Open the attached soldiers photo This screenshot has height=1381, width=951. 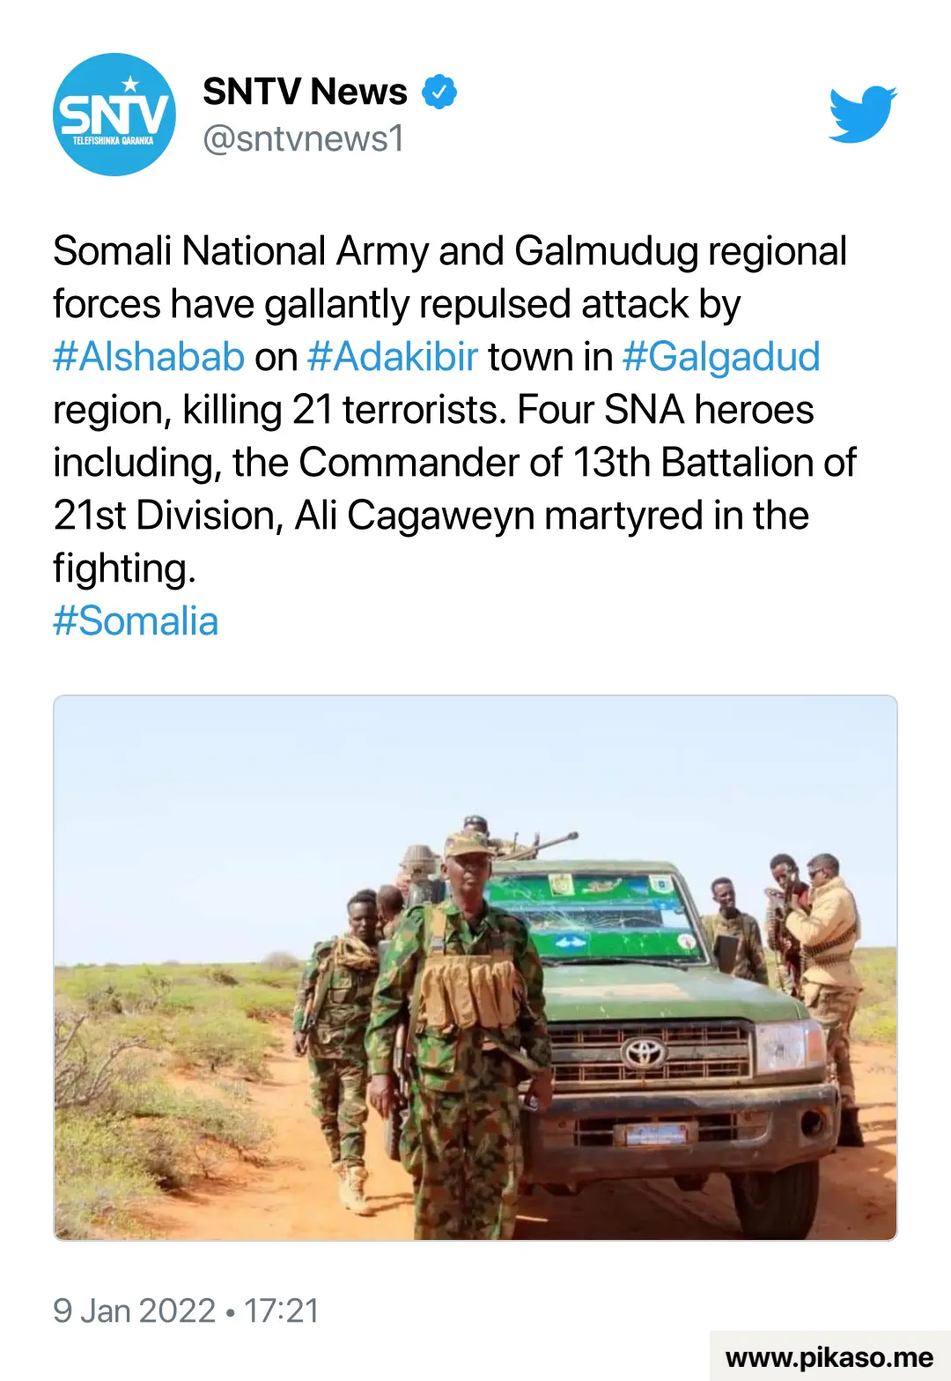point(475,968)
